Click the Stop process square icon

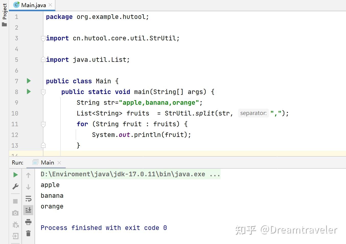15,201
